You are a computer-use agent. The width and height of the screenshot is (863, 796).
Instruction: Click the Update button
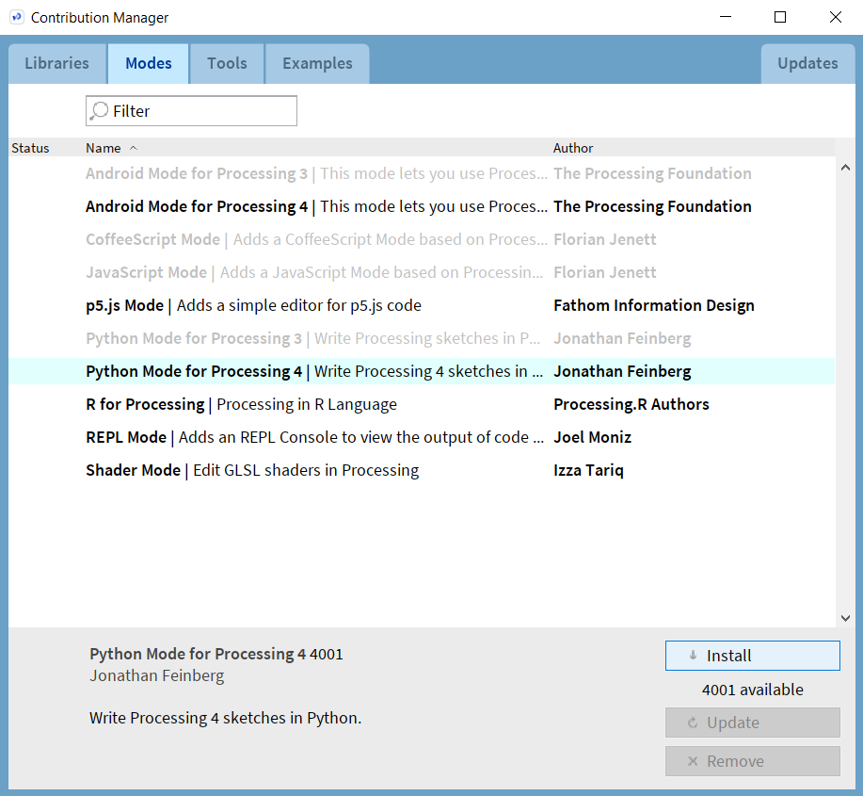tap(752, 723)
